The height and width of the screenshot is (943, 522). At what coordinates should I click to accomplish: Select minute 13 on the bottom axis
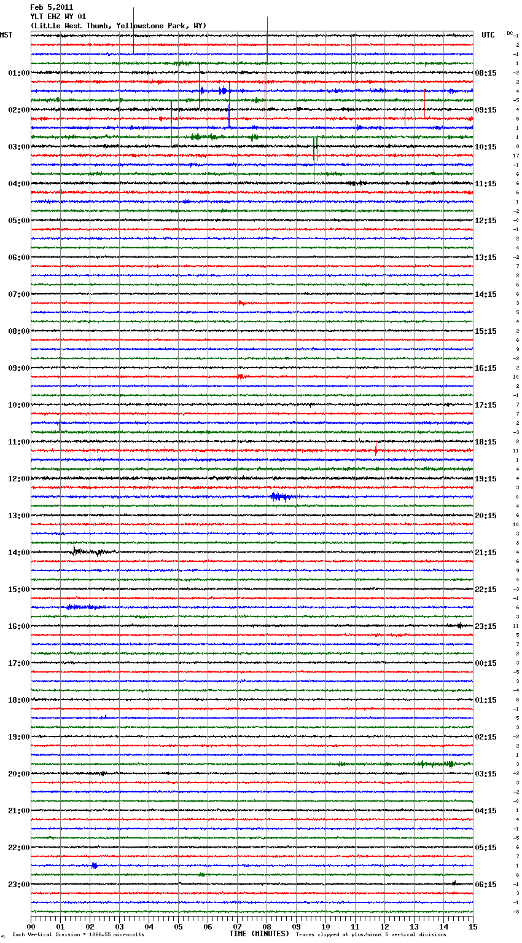[414, 926]
